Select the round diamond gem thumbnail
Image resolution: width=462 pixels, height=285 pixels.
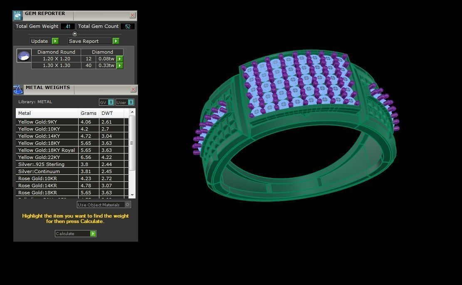coord(24,55)
